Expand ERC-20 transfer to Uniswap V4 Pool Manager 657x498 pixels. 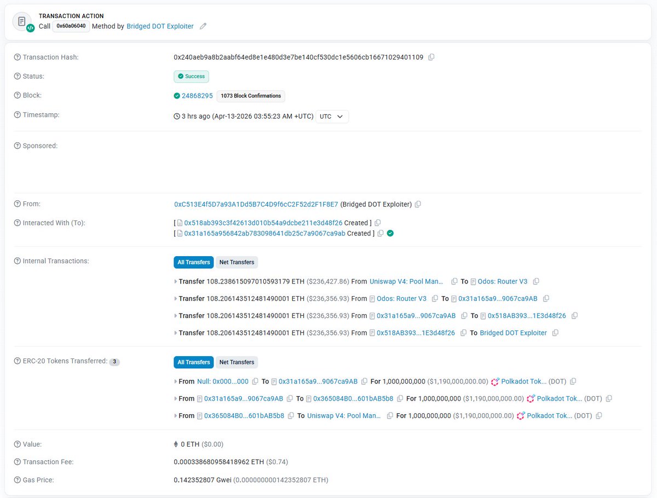coord(176,416)
